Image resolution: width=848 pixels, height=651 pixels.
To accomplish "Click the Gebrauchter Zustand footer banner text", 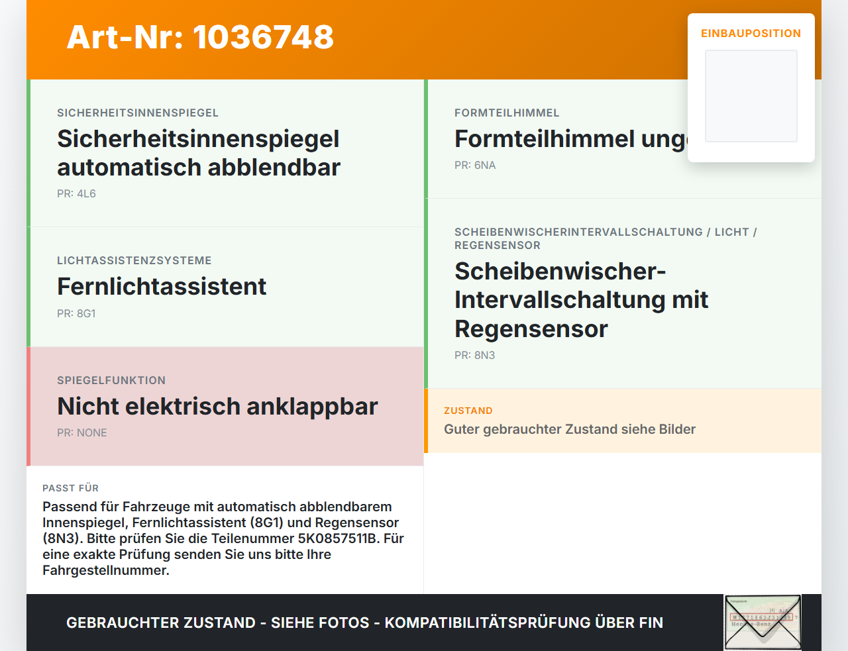I will pyautogui.click(x=364, y=623).
